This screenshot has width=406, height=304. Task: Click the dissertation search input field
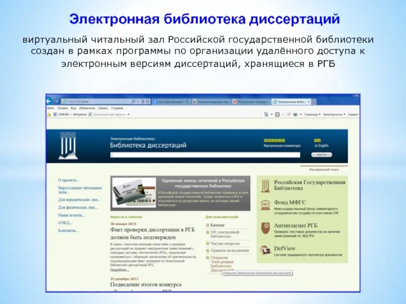[205, 155]
